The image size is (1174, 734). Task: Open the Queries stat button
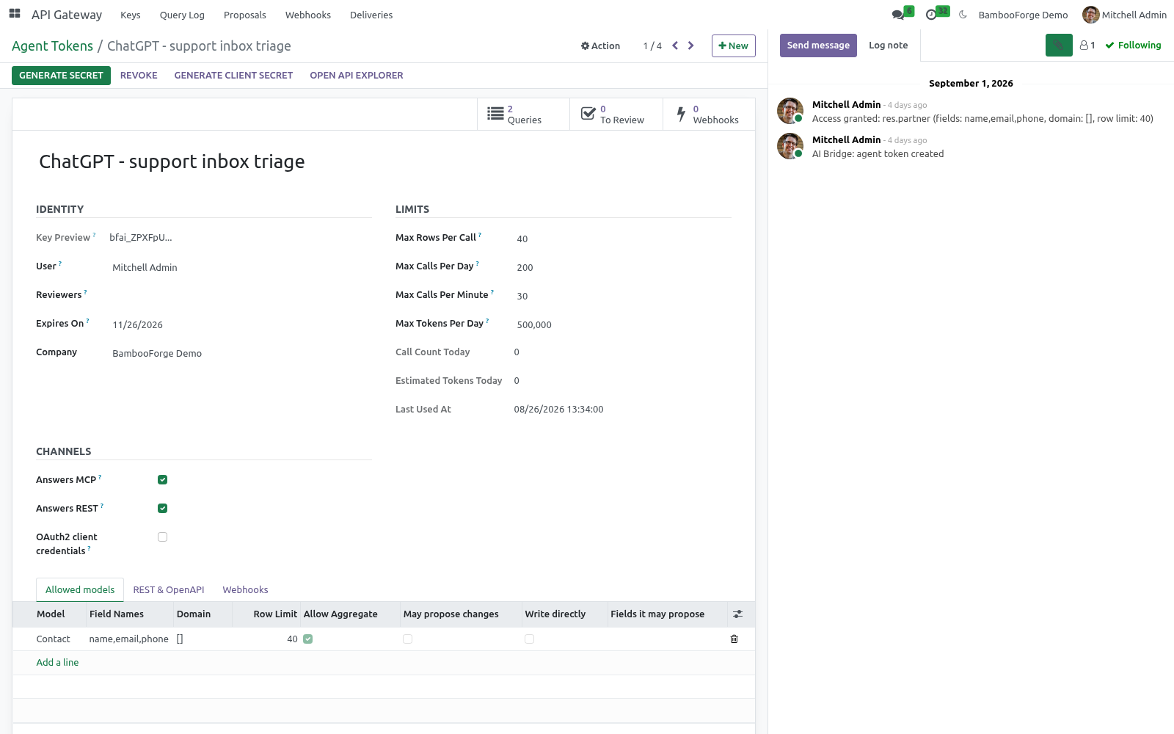coord(523,115)
